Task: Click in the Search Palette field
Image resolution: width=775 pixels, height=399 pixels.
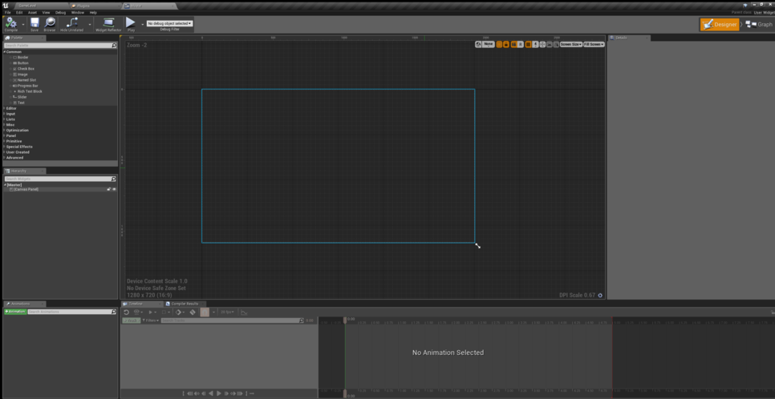Action: tap(60, 46)
